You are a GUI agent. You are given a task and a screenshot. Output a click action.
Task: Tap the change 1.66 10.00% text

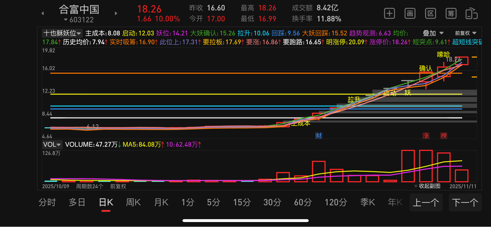158,19
